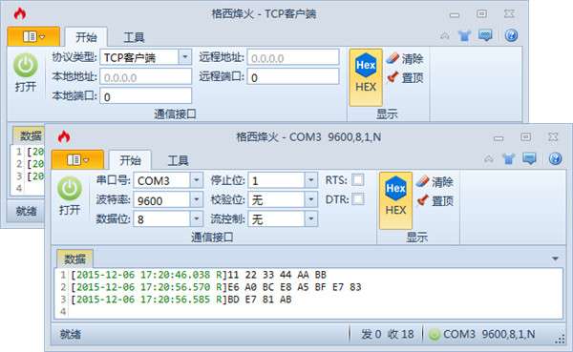Click the 置顶 pin icon in TCP window
This screenshot has height=352, width=573.
pyautogui.click(x=393, y=77)
